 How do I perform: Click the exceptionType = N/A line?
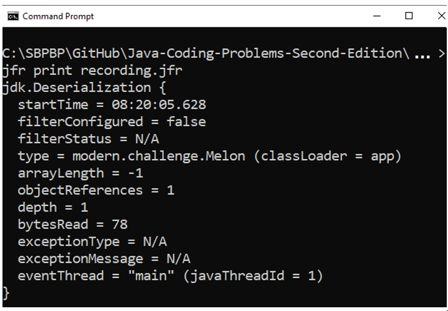92,242
